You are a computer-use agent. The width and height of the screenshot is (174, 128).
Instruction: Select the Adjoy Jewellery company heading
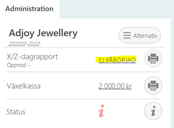tap(43, 33)
